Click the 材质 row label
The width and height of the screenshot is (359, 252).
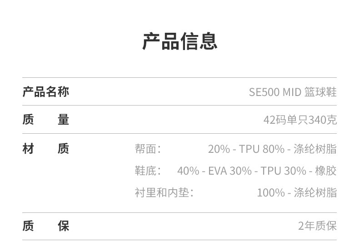[45, 149]
